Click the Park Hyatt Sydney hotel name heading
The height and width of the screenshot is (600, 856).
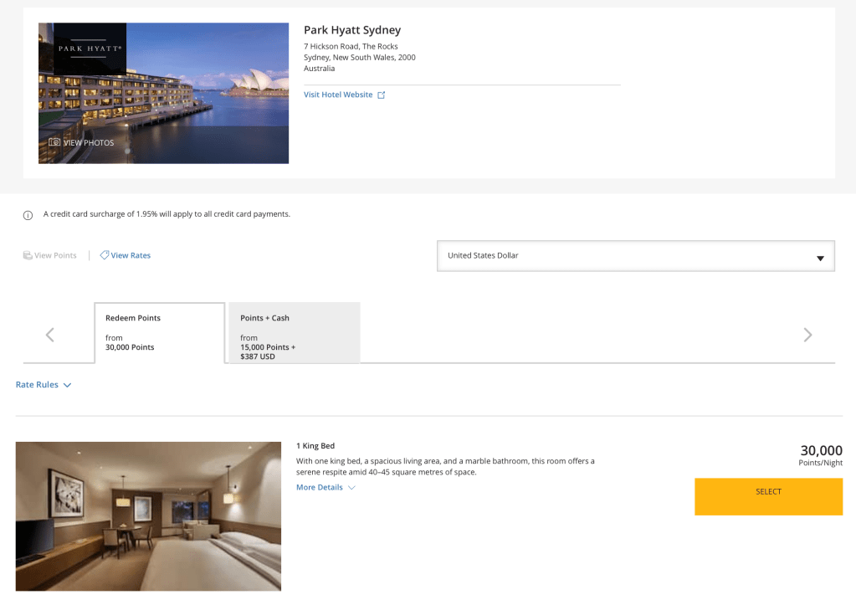click(x=352, y=30)
